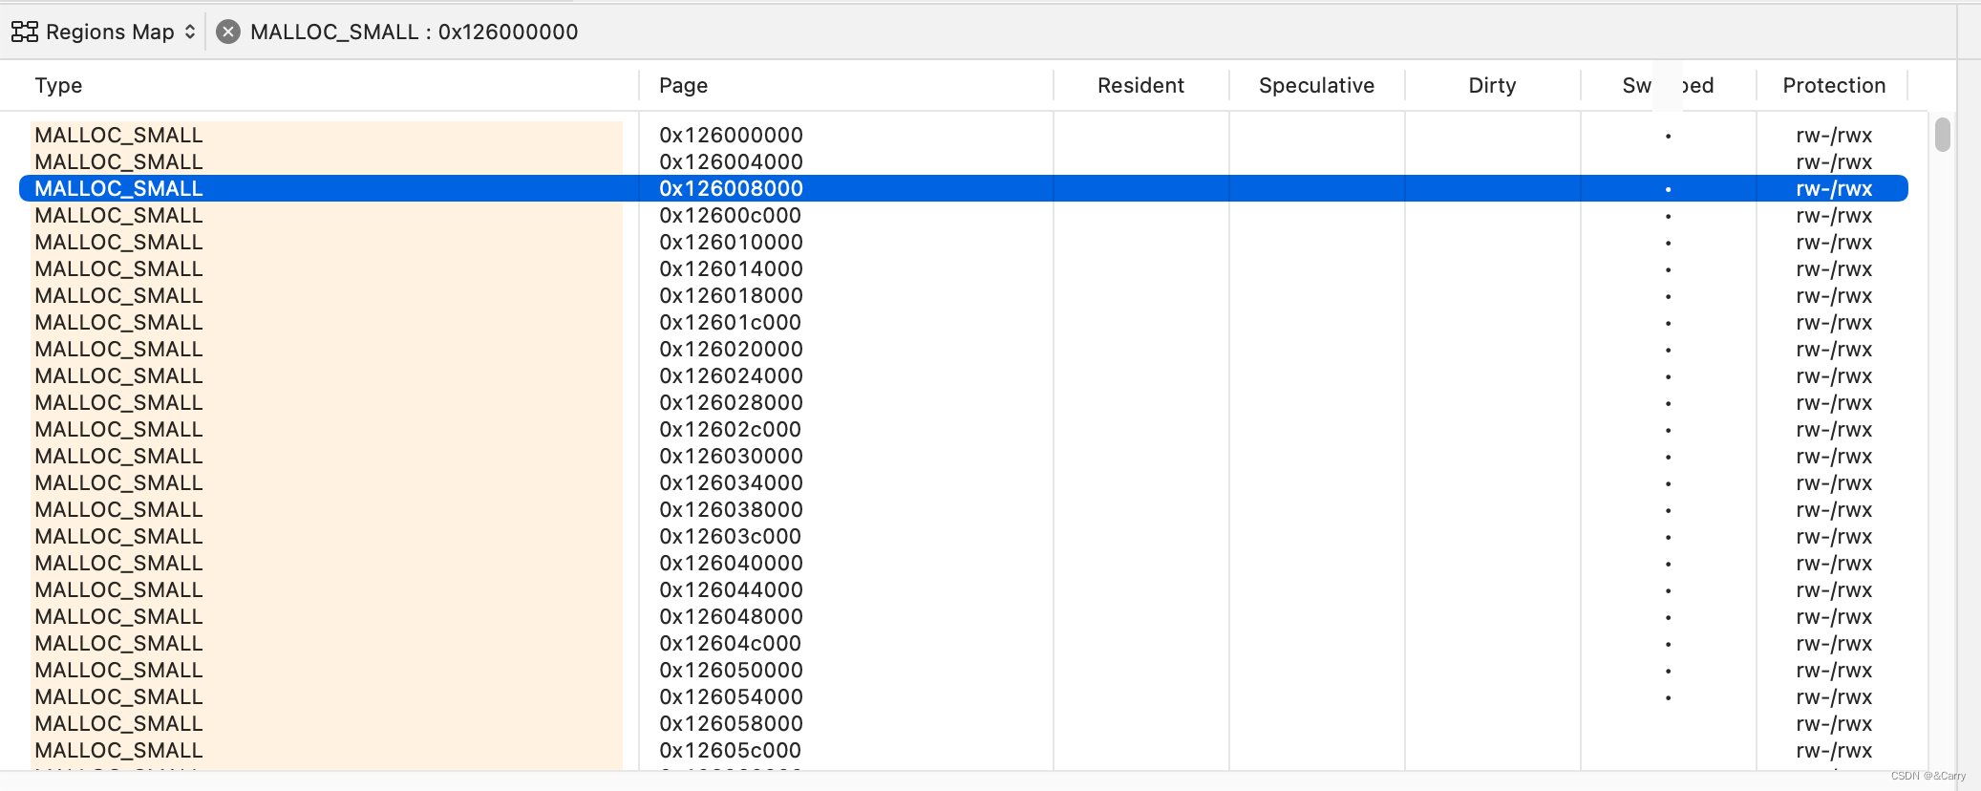Viewport: 1981px width, 791px height.
Task: Click rw-/rwx protection in the 0x126040000 row
Action: 1834,563
